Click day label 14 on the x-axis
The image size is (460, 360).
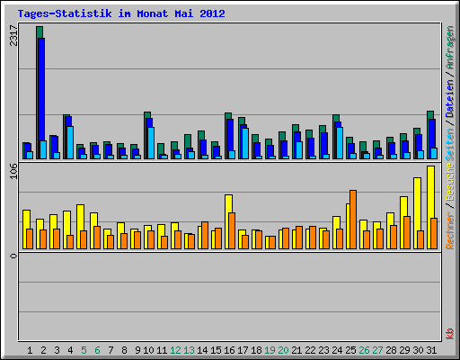[202, 350]
